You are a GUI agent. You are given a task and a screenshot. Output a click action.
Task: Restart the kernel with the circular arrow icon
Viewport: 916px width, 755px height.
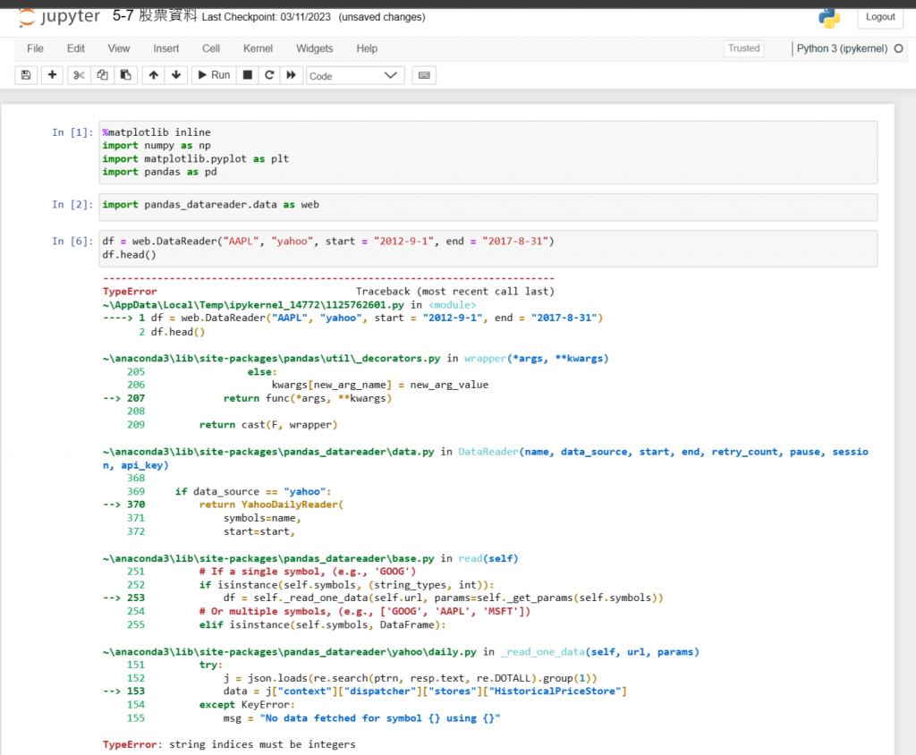[268, 75]
